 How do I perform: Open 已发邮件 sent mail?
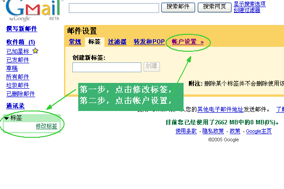point(18,60)
